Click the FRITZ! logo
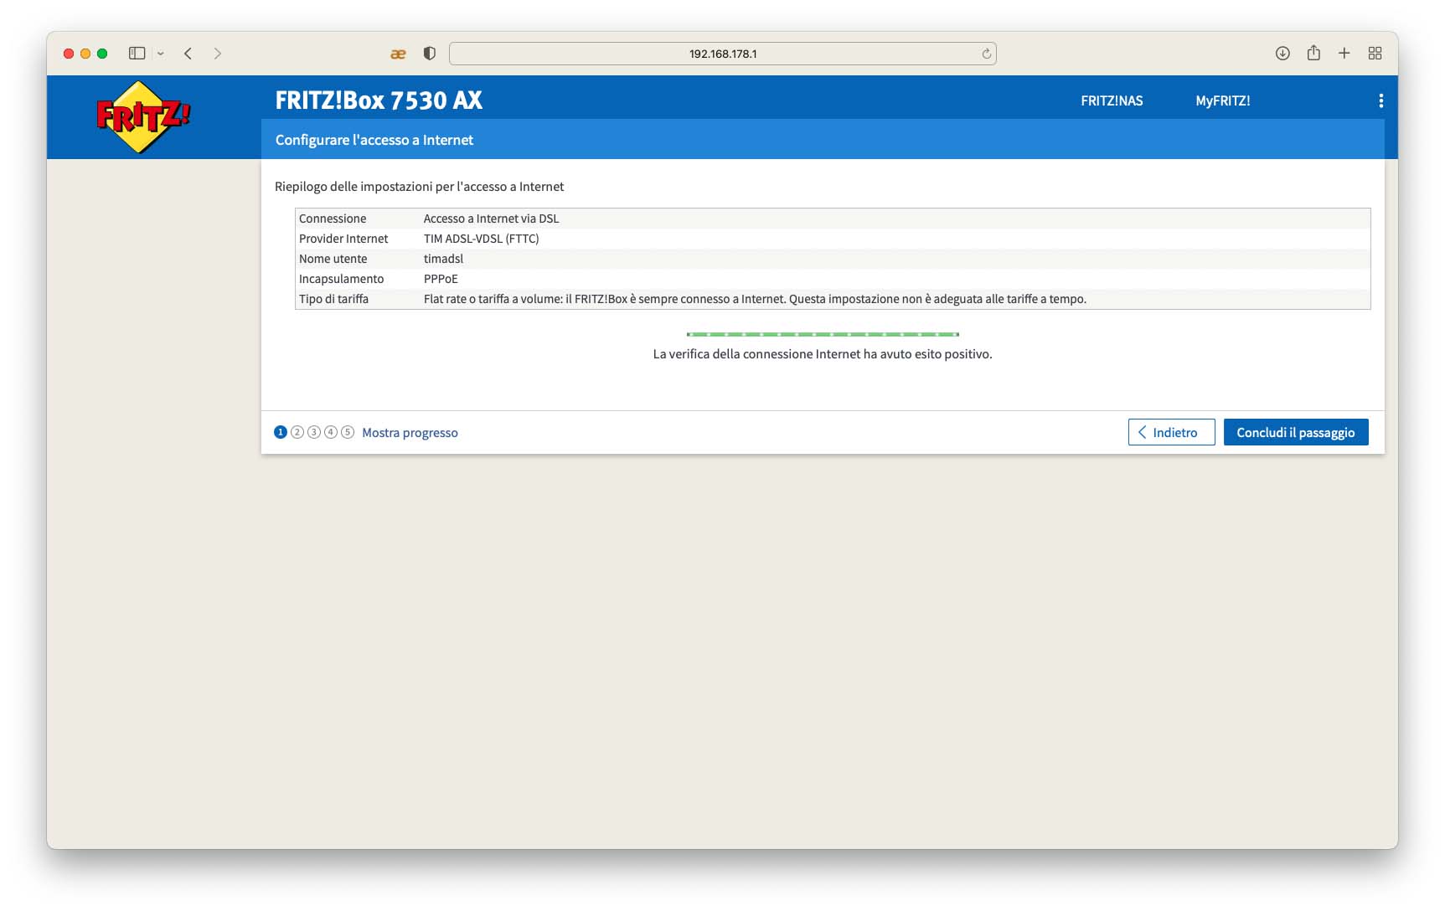Screen dimensions: 1445x911 (x=143, y=116)
